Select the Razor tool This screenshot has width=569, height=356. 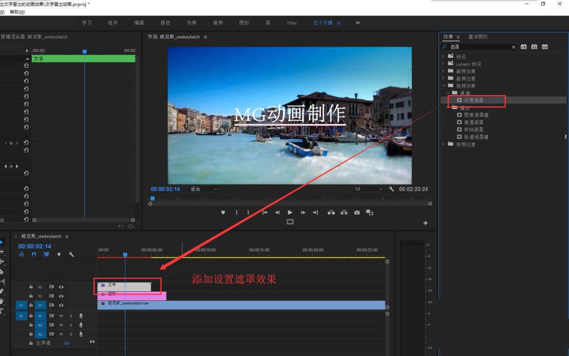2,271
